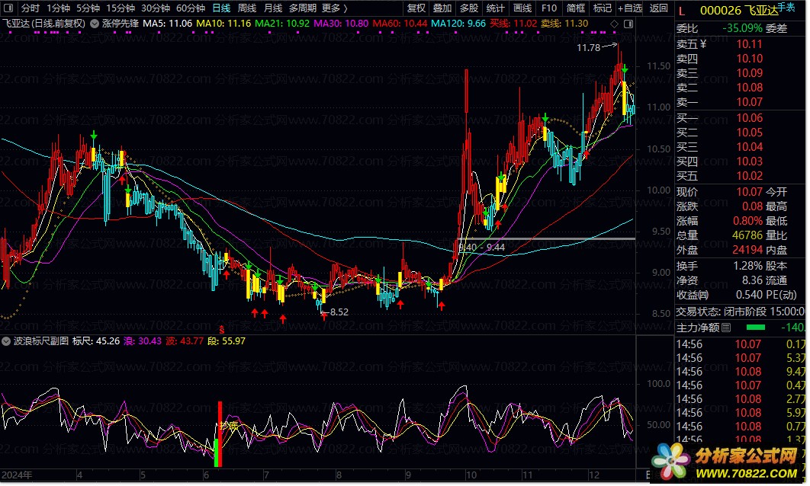
Task: Click the 手表 link at top right
Action: coord(786,7)
